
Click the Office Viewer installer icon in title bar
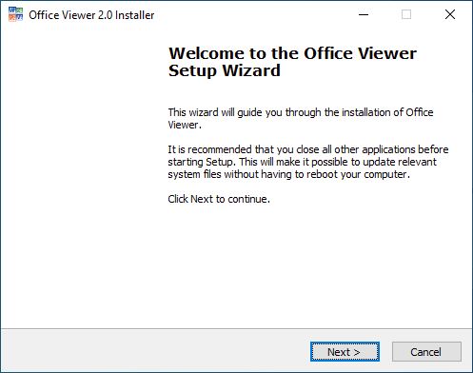point(15,14)
